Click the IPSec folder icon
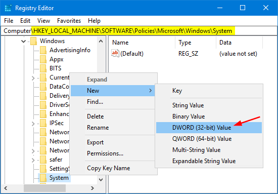 [43, 123]
